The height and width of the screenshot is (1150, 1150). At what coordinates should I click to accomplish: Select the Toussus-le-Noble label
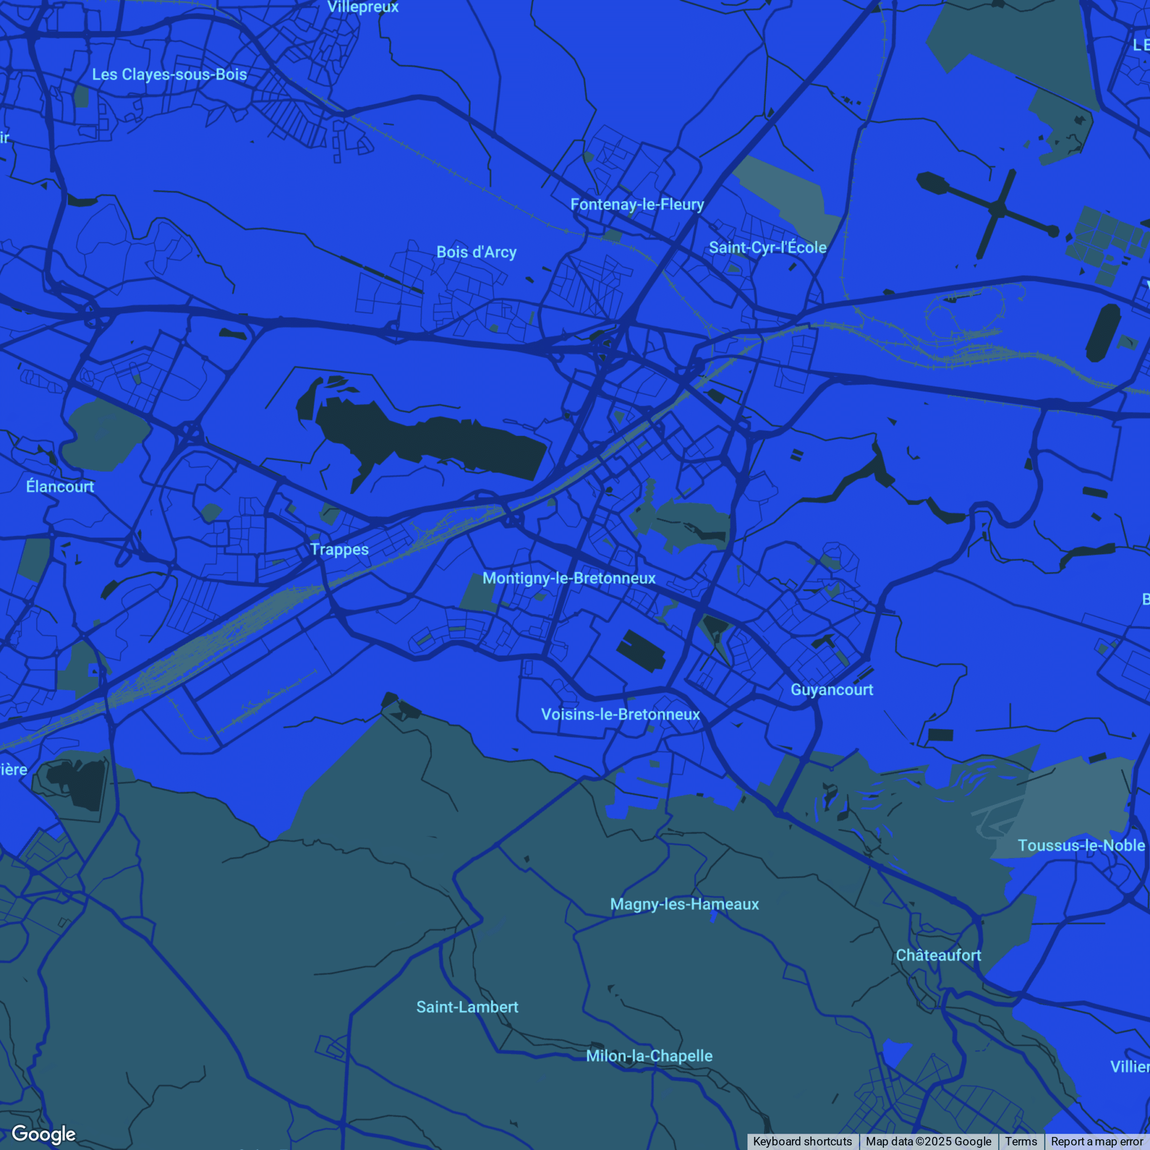[x=1081, y=845]
